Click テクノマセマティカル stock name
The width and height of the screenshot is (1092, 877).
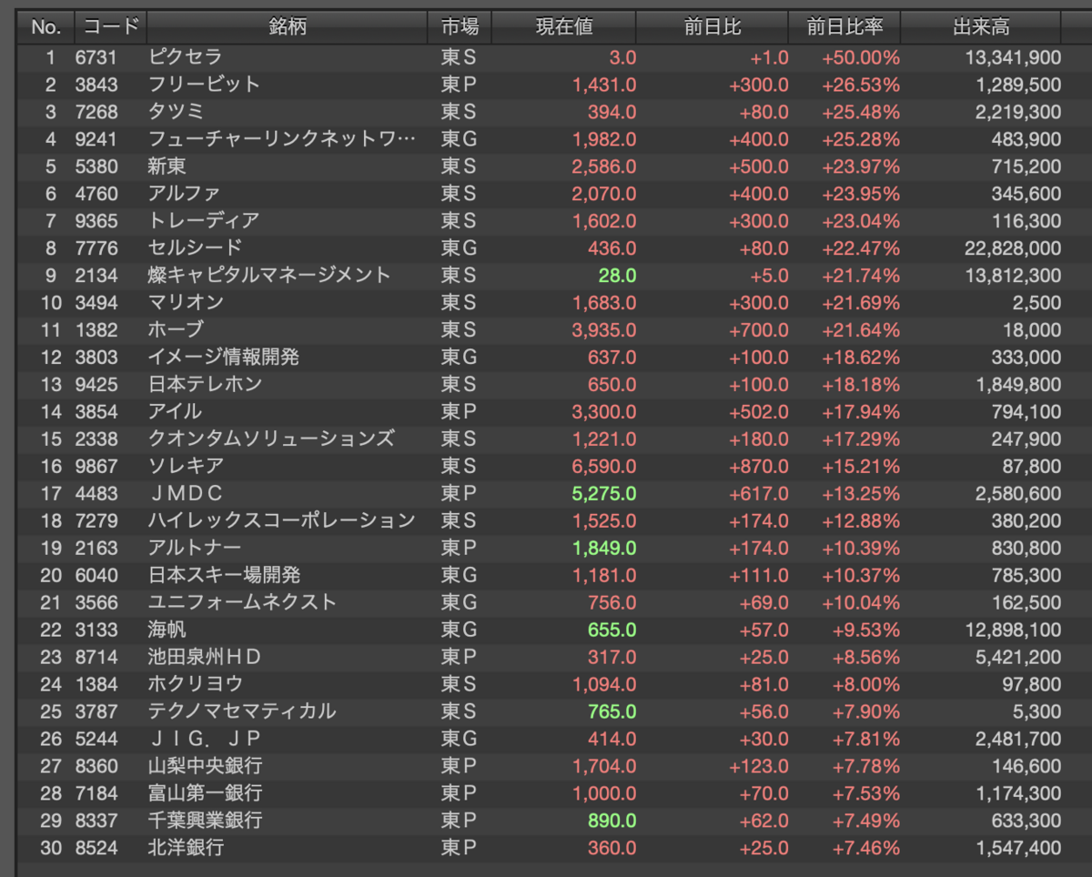(242, 711)
